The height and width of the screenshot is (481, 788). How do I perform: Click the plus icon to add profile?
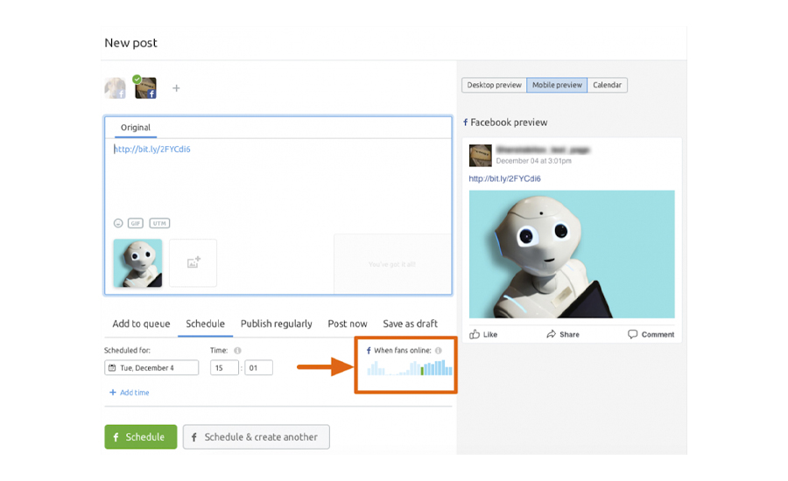pos(176,88)
